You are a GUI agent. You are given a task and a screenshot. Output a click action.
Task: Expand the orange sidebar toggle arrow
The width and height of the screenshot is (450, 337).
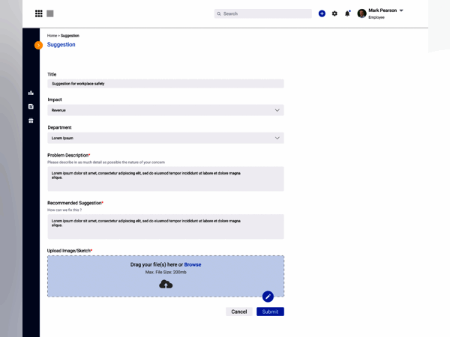click(x=38, y=45)
